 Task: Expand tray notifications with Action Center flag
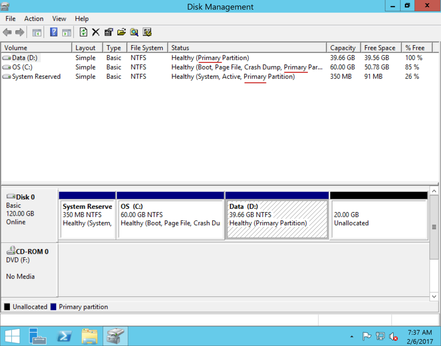[367, 336]
